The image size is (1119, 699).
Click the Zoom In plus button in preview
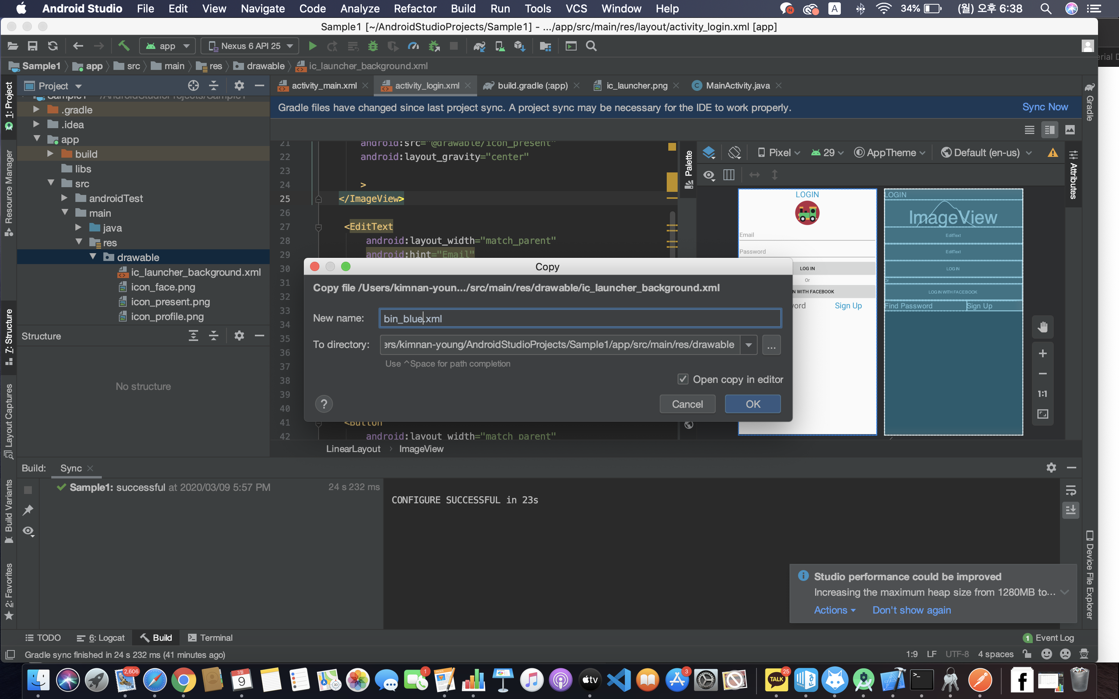1042,354
